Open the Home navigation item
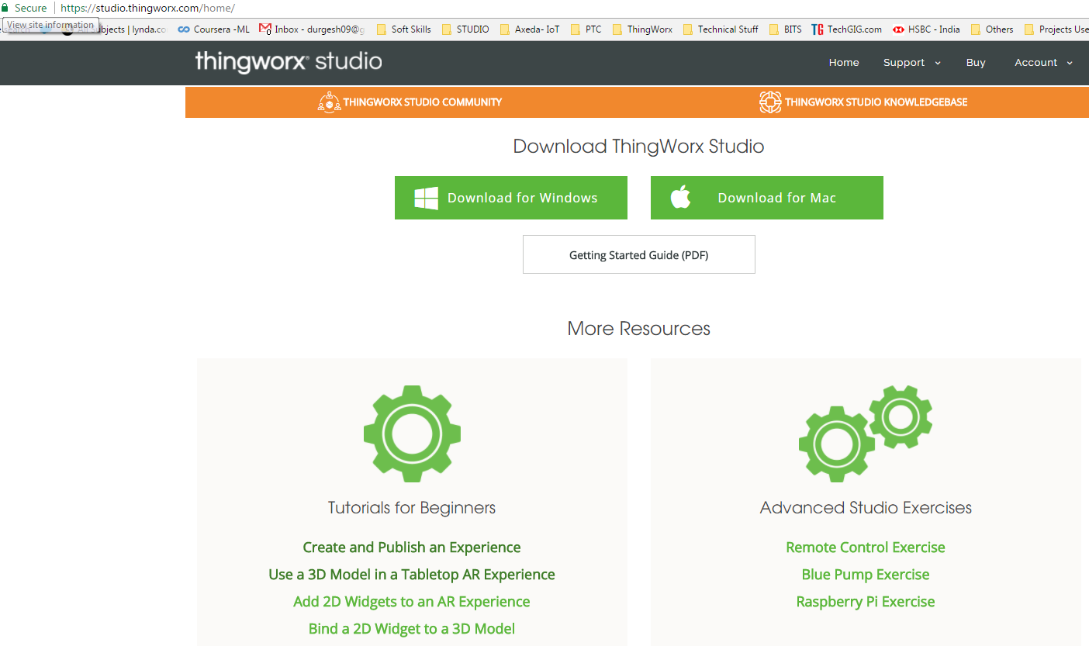The image size is (1089, 646). [844, 63]
